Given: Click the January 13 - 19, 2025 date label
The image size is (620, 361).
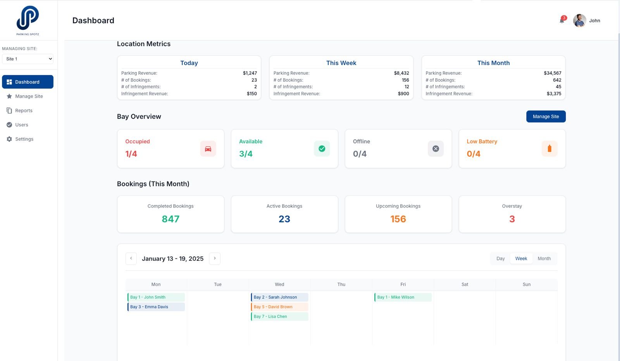Looking at the screenshot, I should [x=173, y=259].
